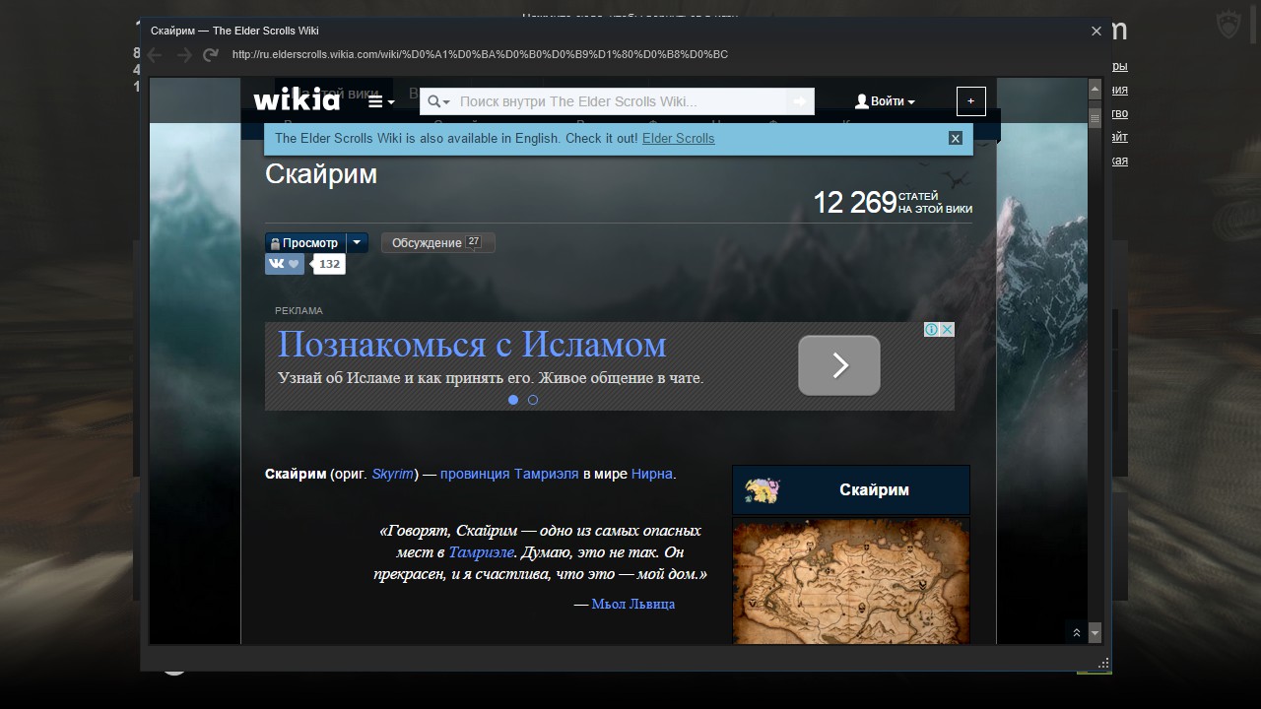Close the Steam overlay browser window
Screen dimensions: 1261x709
[x=1095, y=31]
